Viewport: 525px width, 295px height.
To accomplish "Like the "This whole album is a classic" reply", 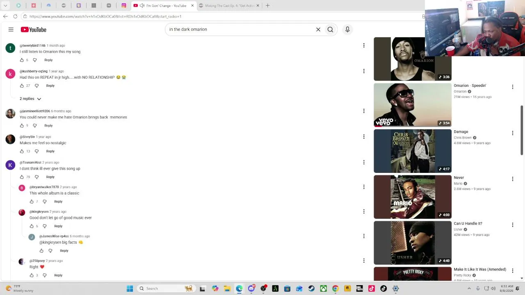I will [32, 202].
